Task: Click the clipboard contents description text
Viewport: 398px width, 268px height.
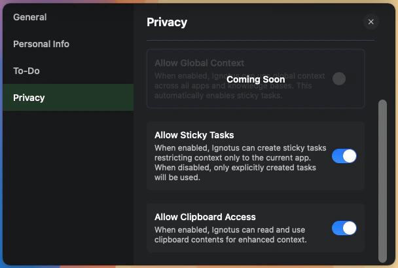Action: click(x=230, y=235)
